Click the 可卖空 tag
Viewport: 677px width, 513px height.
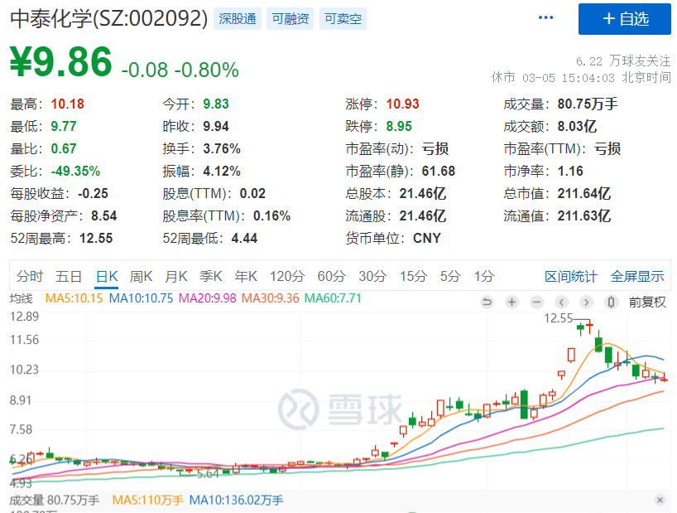tap(343, 18)
